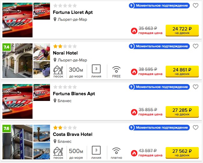Click Norai Hotel sand beach icon
203x163 pixels.
[x=58, y=70]
